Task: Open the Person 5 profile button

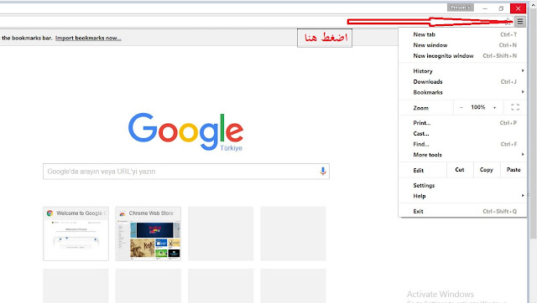Action: pos(461,8)
